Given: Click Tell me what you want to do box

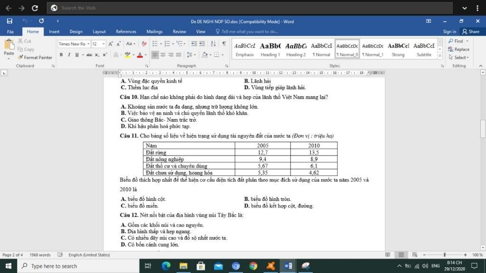Looking at the screenshot, I should pyautogui.click(x=247, y=32).
